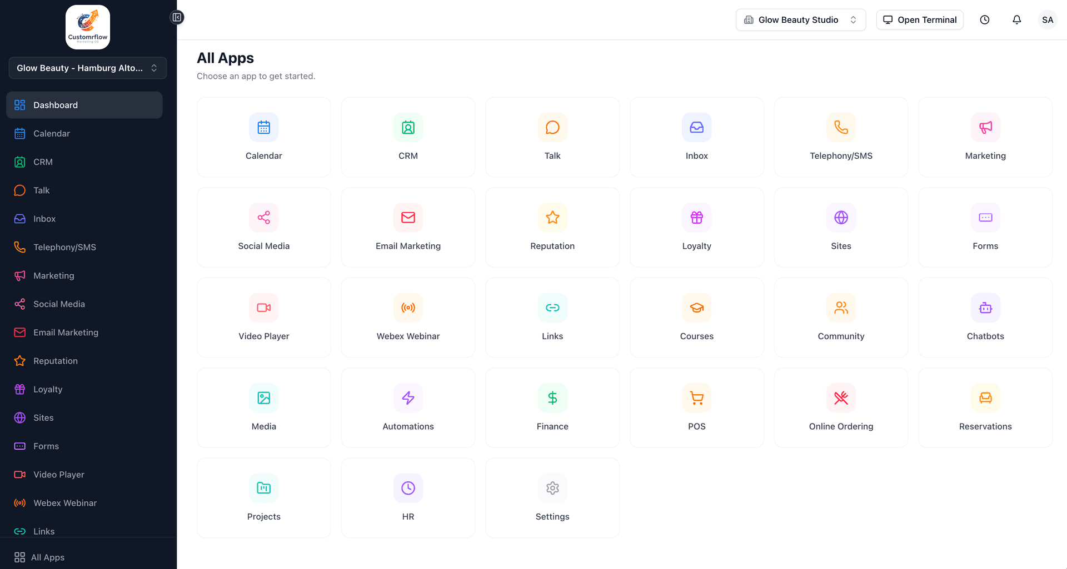Open the Reputation star icon
The height and width of the screenshot is (569, 1067).
tap(552, 218)
